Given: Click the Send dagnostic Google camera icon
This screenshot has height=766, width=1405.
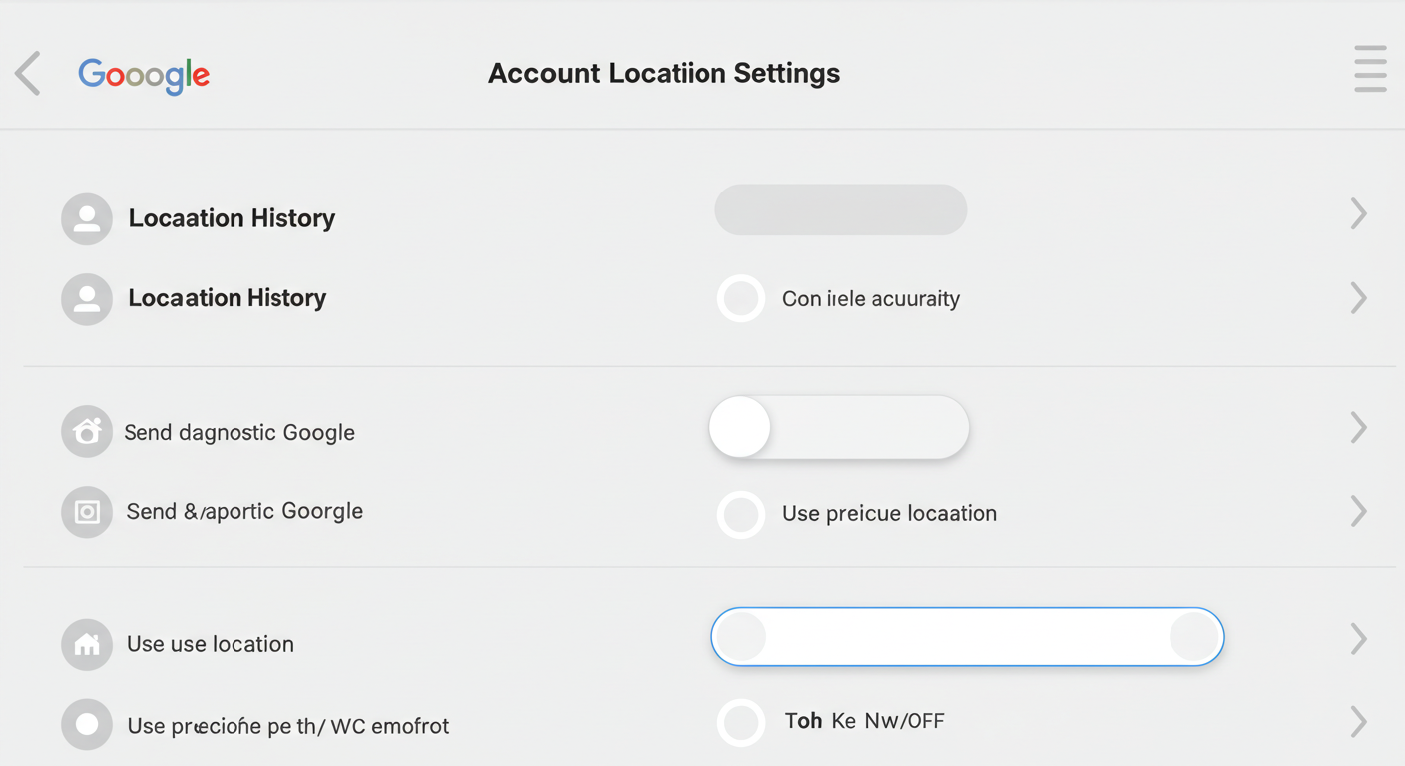Looking at the screenshot, I should [87, 432].
